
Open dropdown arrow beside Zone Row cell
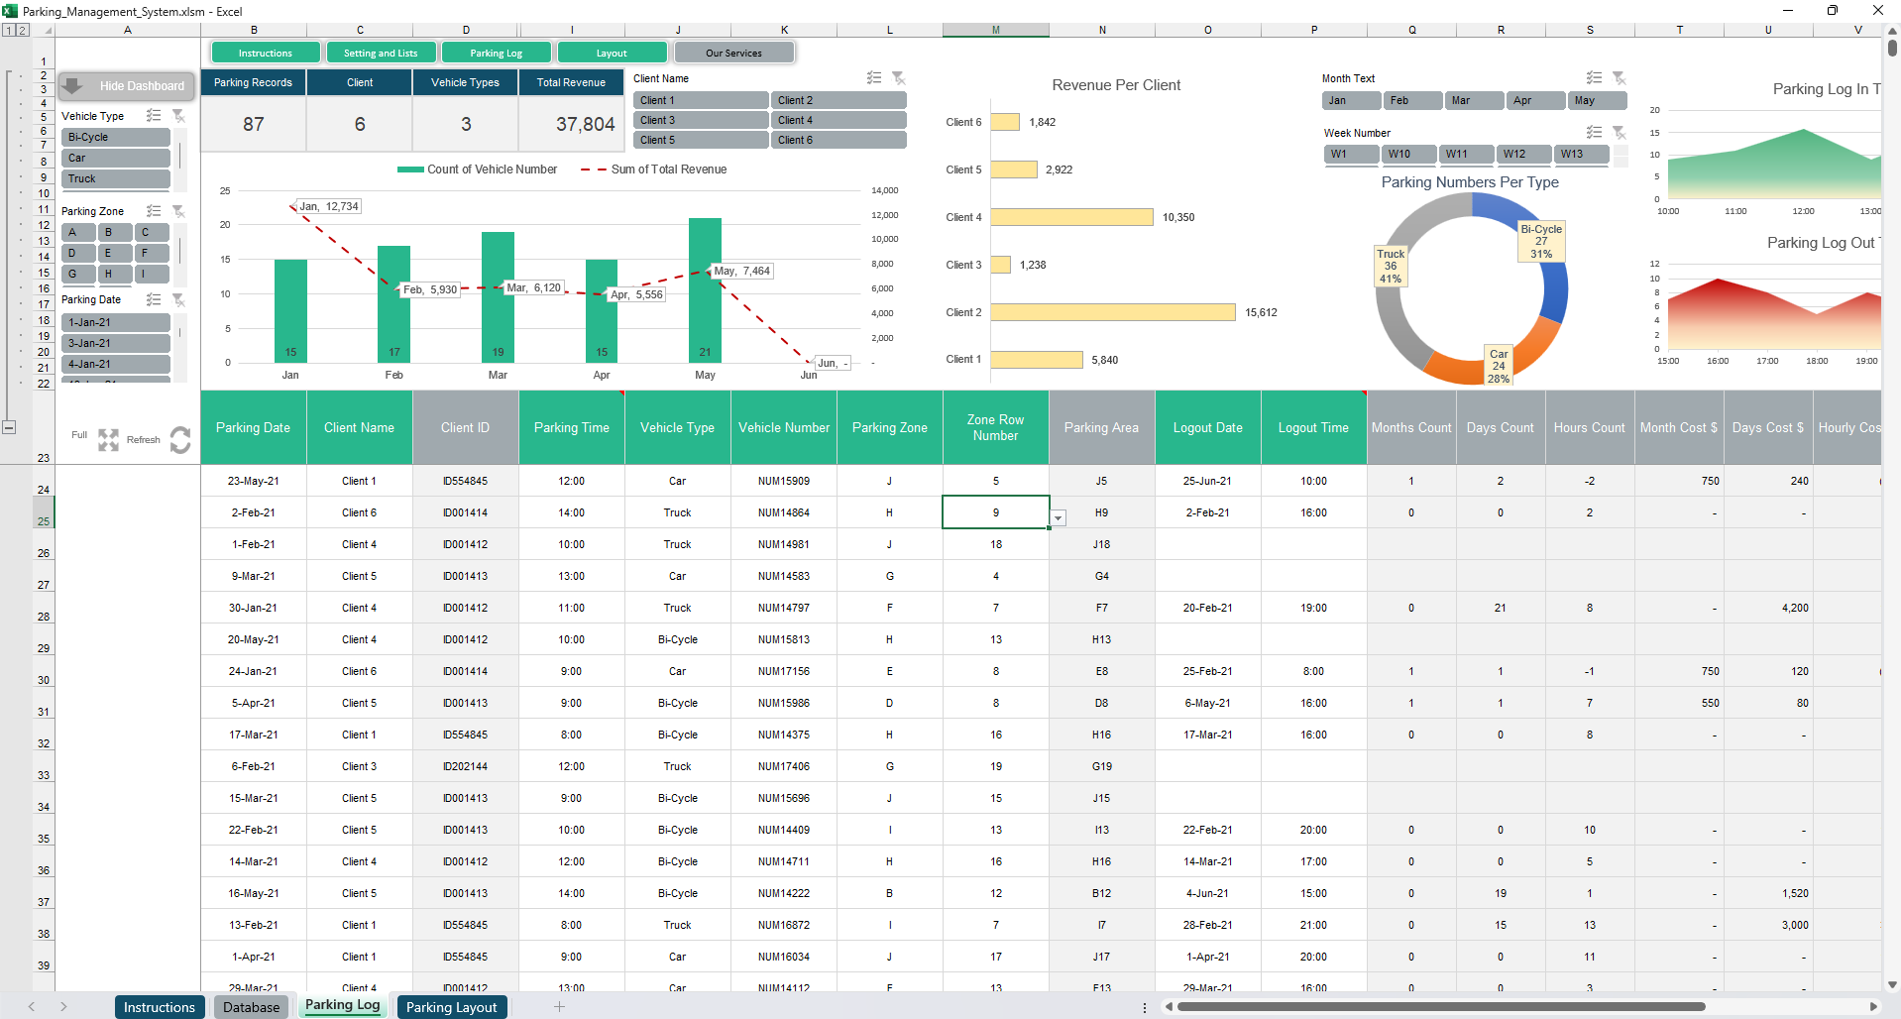click(1059, 518)
